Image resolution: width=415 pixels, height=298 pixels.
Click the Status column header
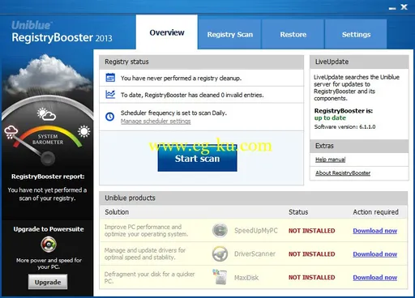[298, 212]
